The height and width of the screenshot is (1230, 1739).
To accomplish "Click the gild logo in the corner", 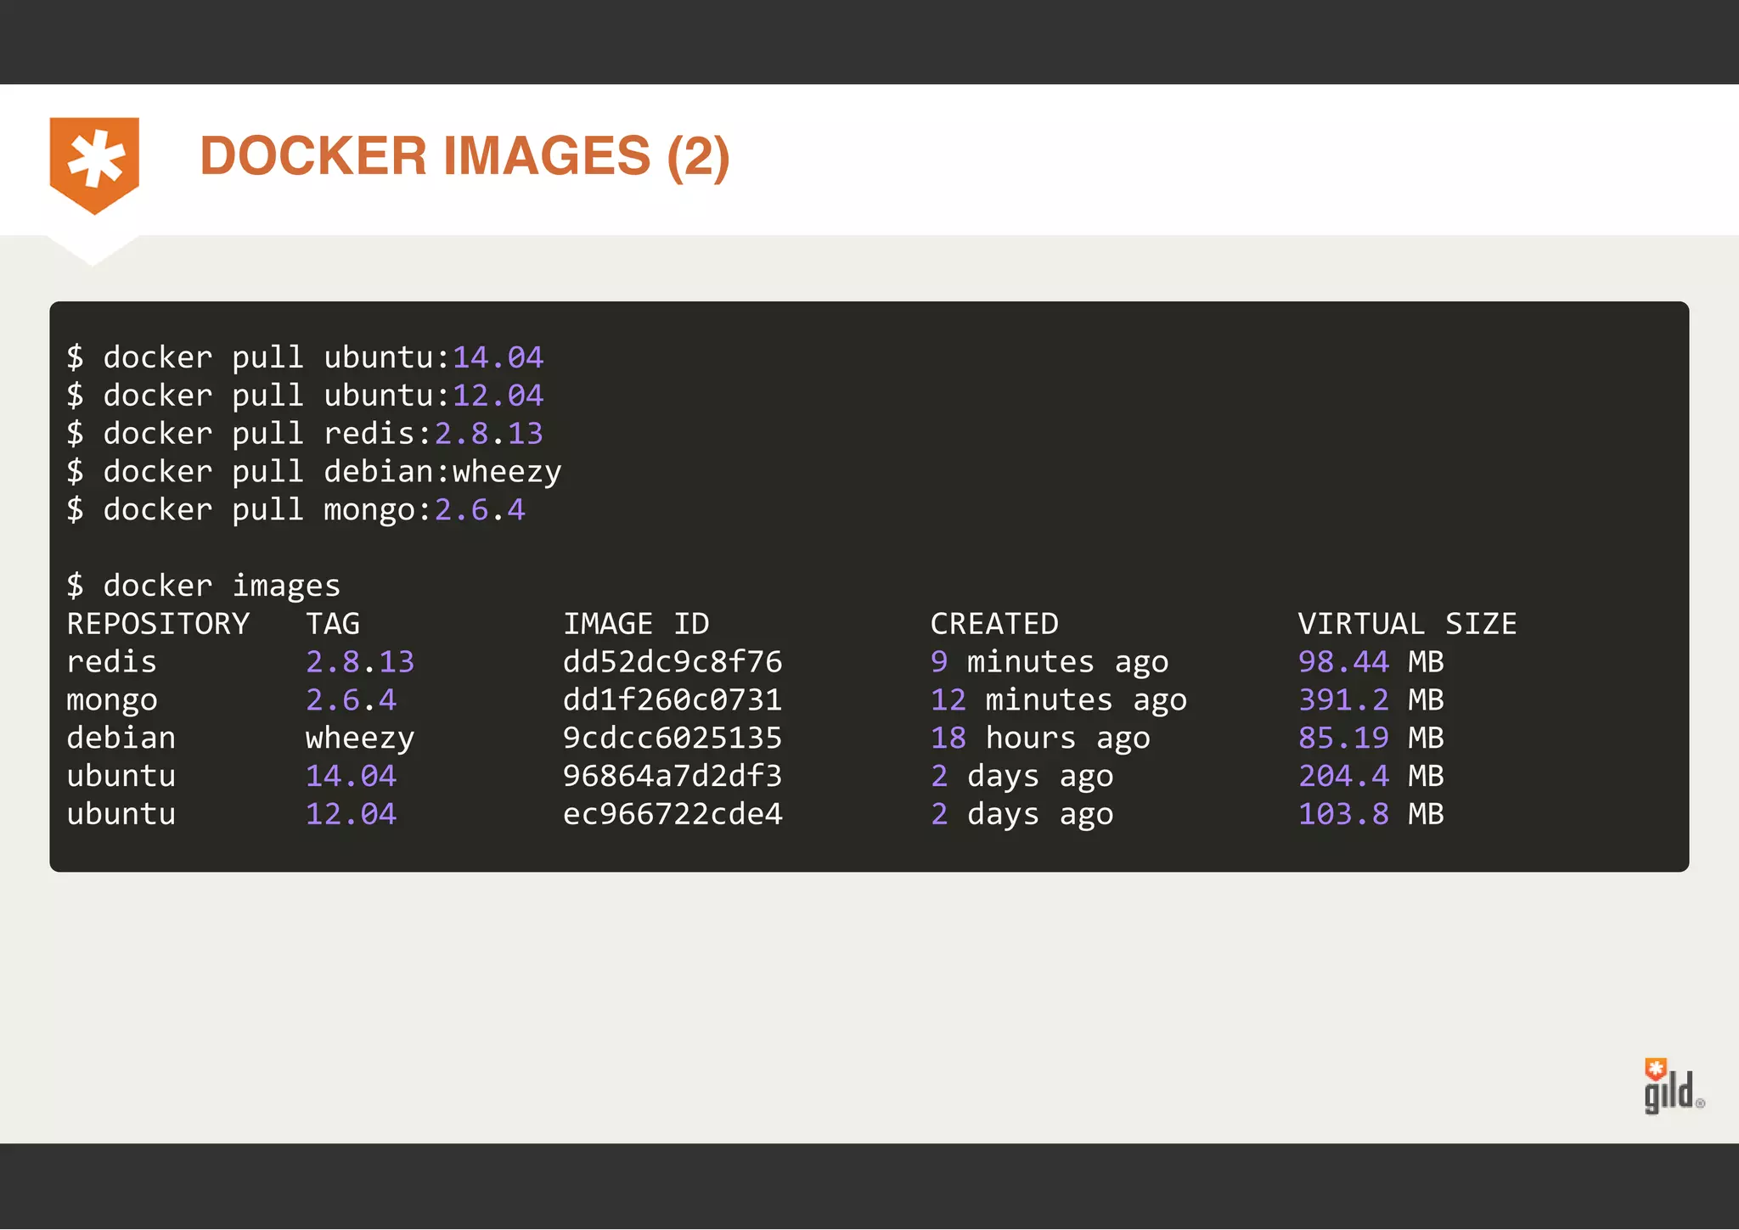I will pos(1674,1087).
